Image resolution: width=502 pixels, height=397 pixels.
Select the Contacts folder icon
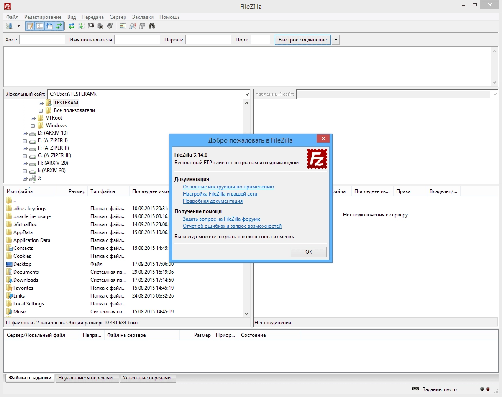pos(9,248)
